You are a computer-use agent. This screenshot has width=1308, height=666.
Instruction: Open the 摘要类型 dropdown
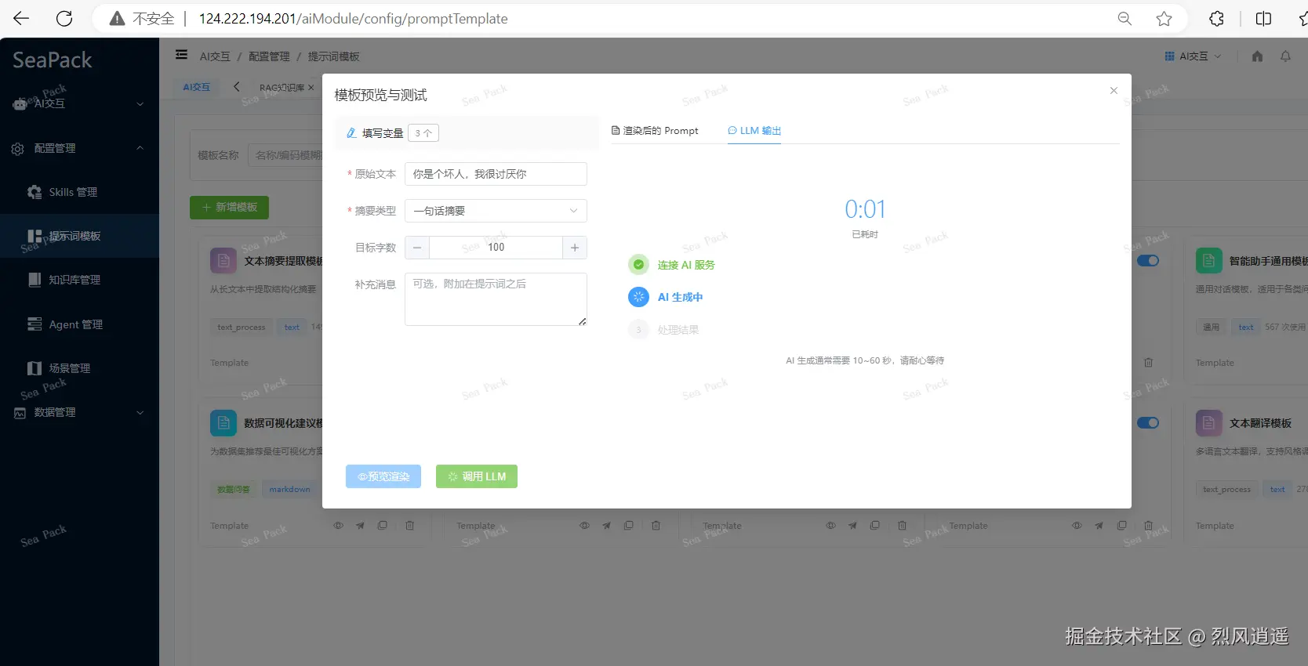pyautogui.click(x=496, y=211)
